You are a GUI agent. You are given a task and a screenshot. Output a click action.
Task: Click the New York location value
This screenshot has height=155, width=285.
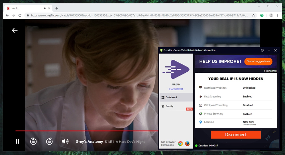click(x=249, y=122)
